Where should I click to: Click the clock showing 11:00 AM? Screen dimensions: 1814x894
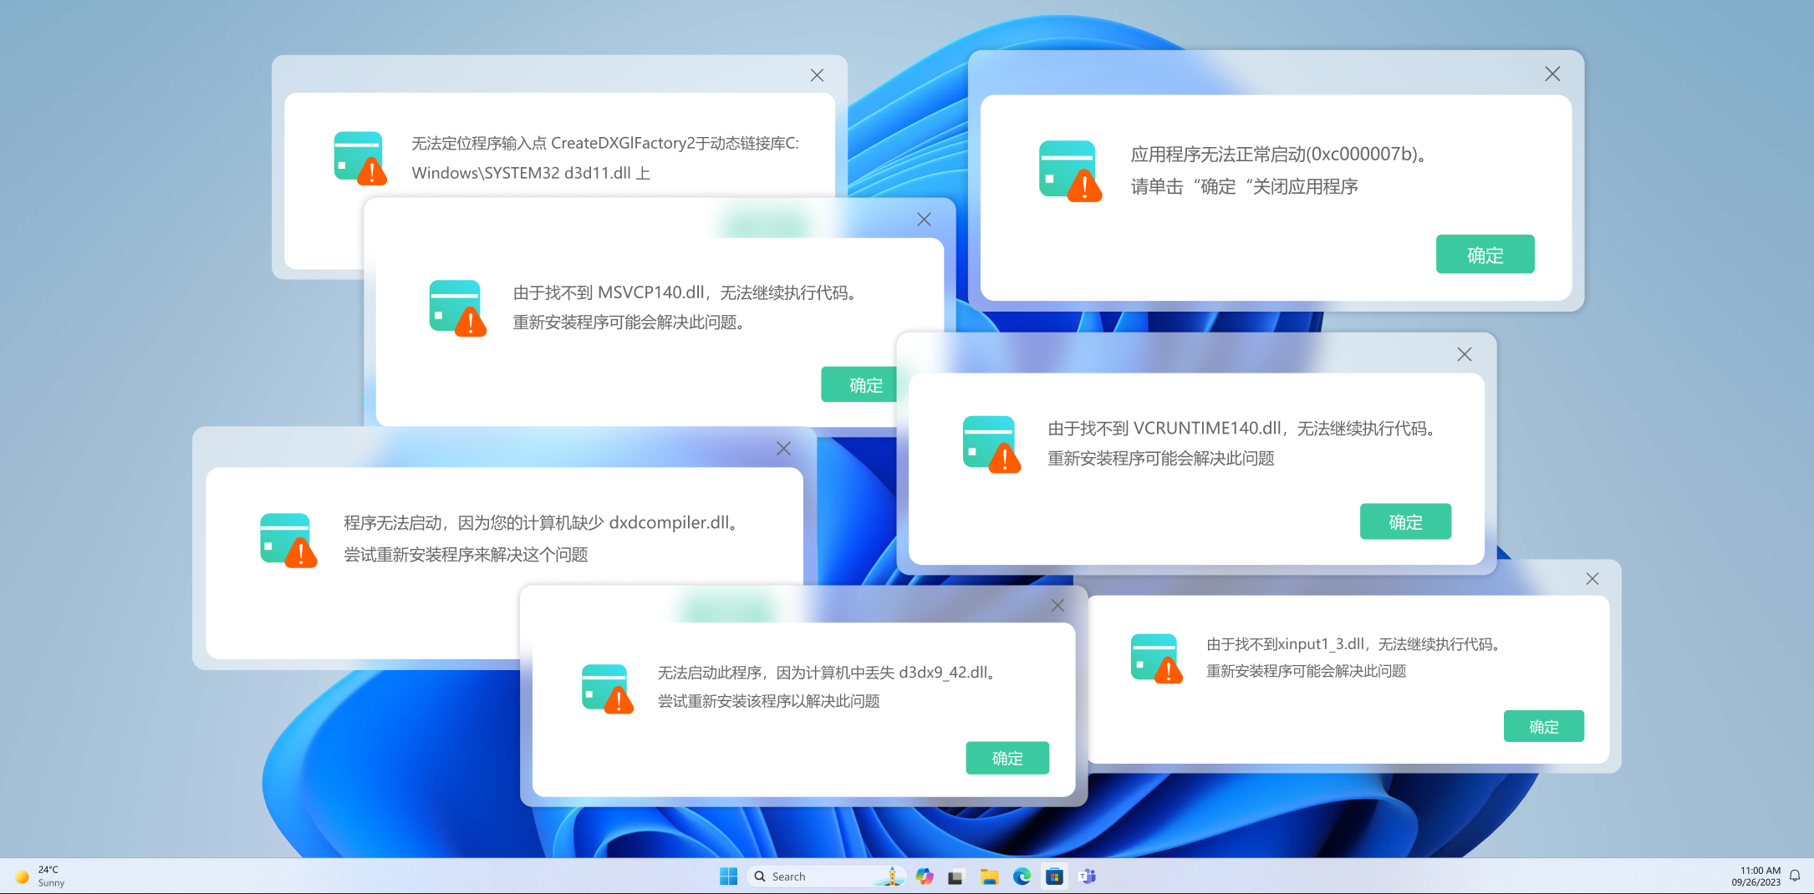click(x=1759, y=876)
